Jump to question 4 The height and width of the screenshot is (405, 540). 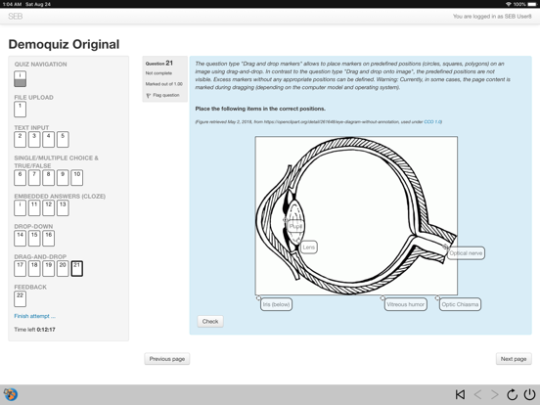click(x=48, y=140)
